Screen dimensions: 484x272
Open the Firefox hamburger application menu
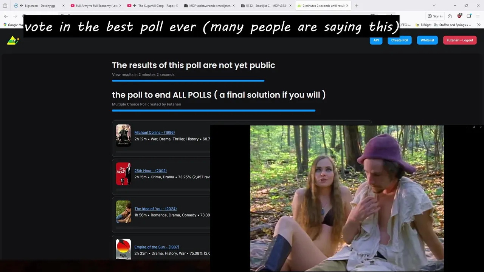(x=478, y=16)
